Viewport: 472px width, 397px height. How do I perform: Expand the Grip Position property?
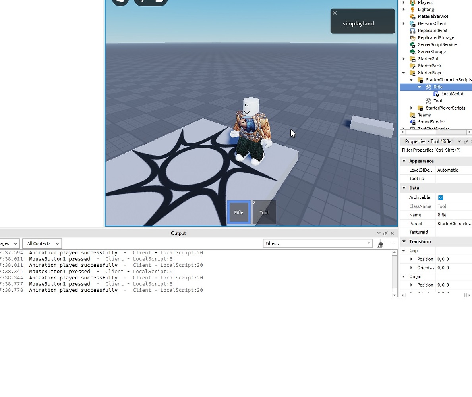(412, 259)
